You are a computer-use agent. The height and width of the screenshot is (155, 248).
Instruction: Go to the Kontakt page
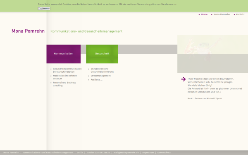tap(240, 14)
